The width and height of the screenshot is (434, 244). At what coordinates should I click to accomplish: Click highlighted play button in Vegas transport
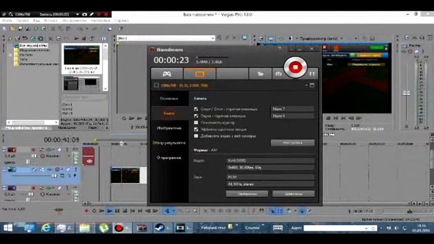109,211
